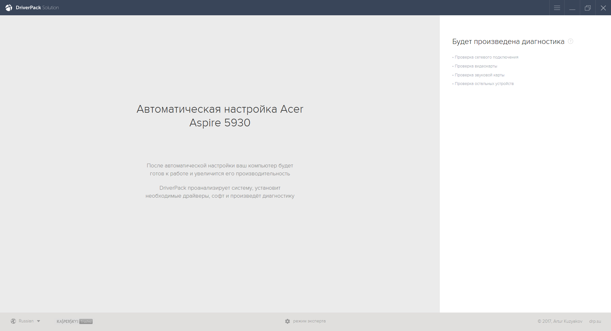611x331 pixels.
Task: Click the Kaspersky logo
Action: coord(67,321)
